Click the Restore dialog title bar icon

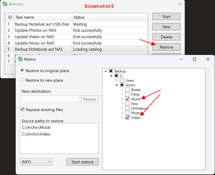click(20, 59)
